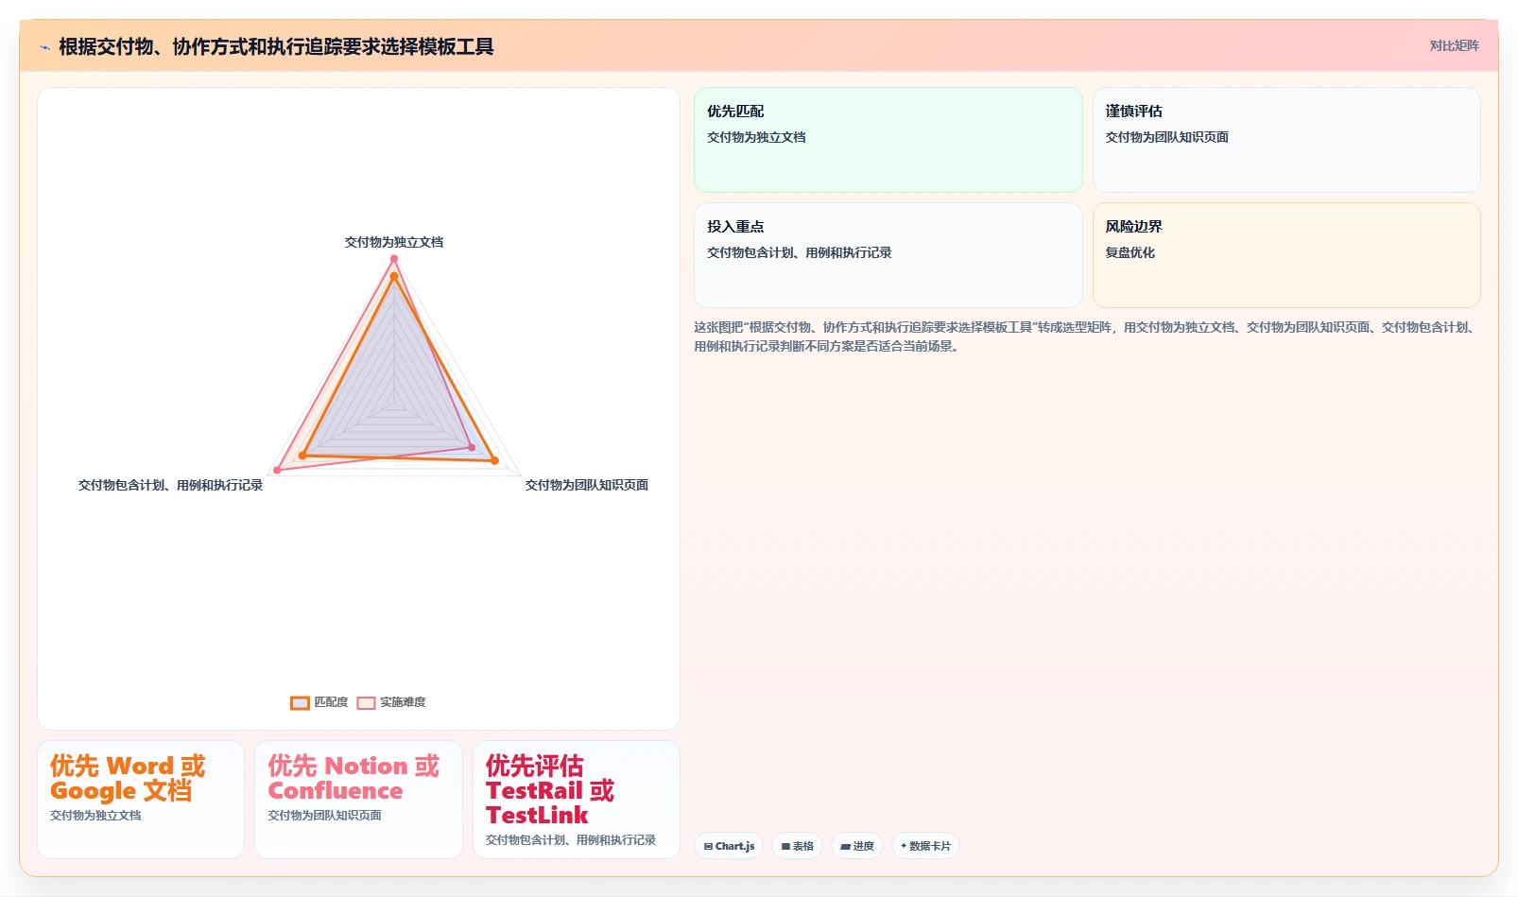Click the pink data point at bottom-left vertex
Screen dimensions: 1518x897
pyautogui.click(x=277, y=470)
